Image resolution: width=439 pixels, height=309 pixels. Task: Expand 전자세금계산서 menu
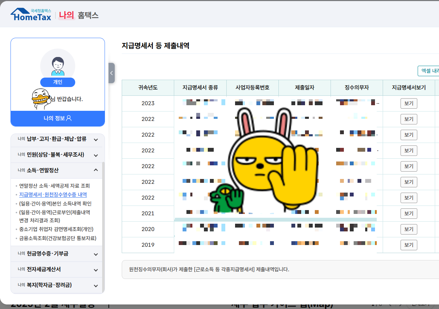click(x=57, y=270)
